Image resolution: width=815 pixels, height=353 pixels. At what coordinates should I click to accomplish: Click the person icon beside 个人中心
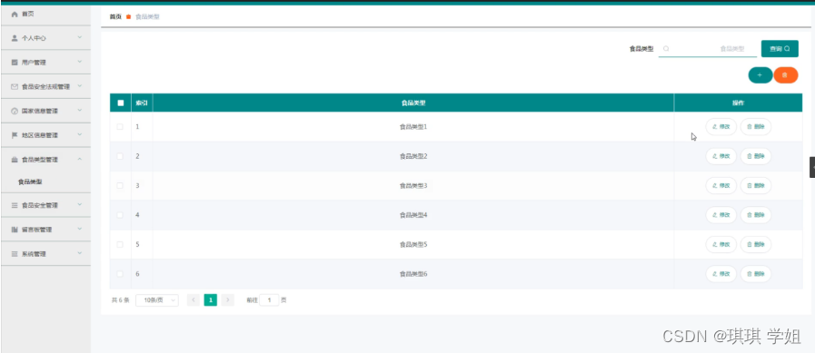coord(15,38)
